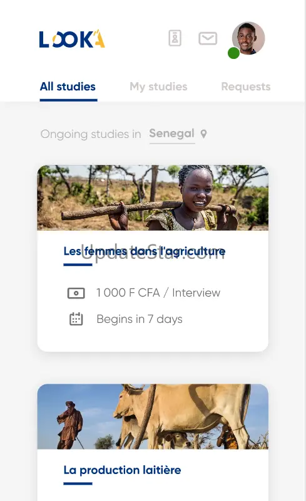This screenshot has width=306, height=501.
Task: Click the green online status dot
Action: (x=233, y=53)
